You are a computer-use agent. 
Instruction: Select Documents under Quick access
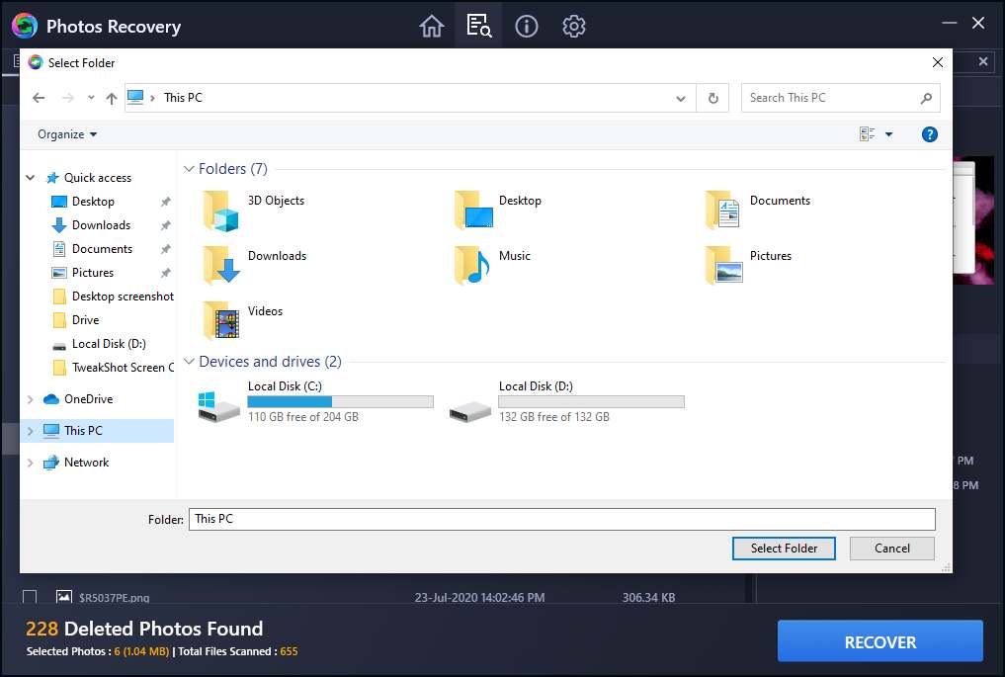102,249
